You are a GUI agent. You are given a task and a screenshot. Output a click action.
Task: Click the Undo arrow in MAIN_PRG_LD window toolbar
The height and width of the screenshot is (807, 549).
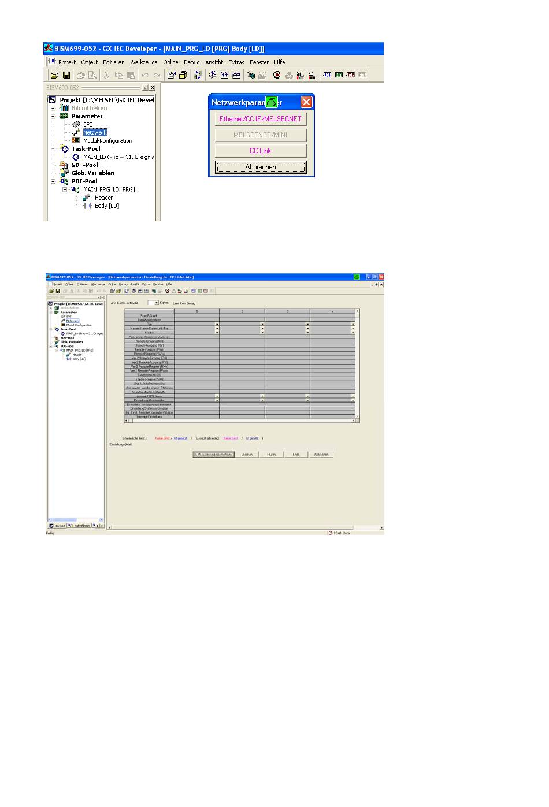click(145, 75)
